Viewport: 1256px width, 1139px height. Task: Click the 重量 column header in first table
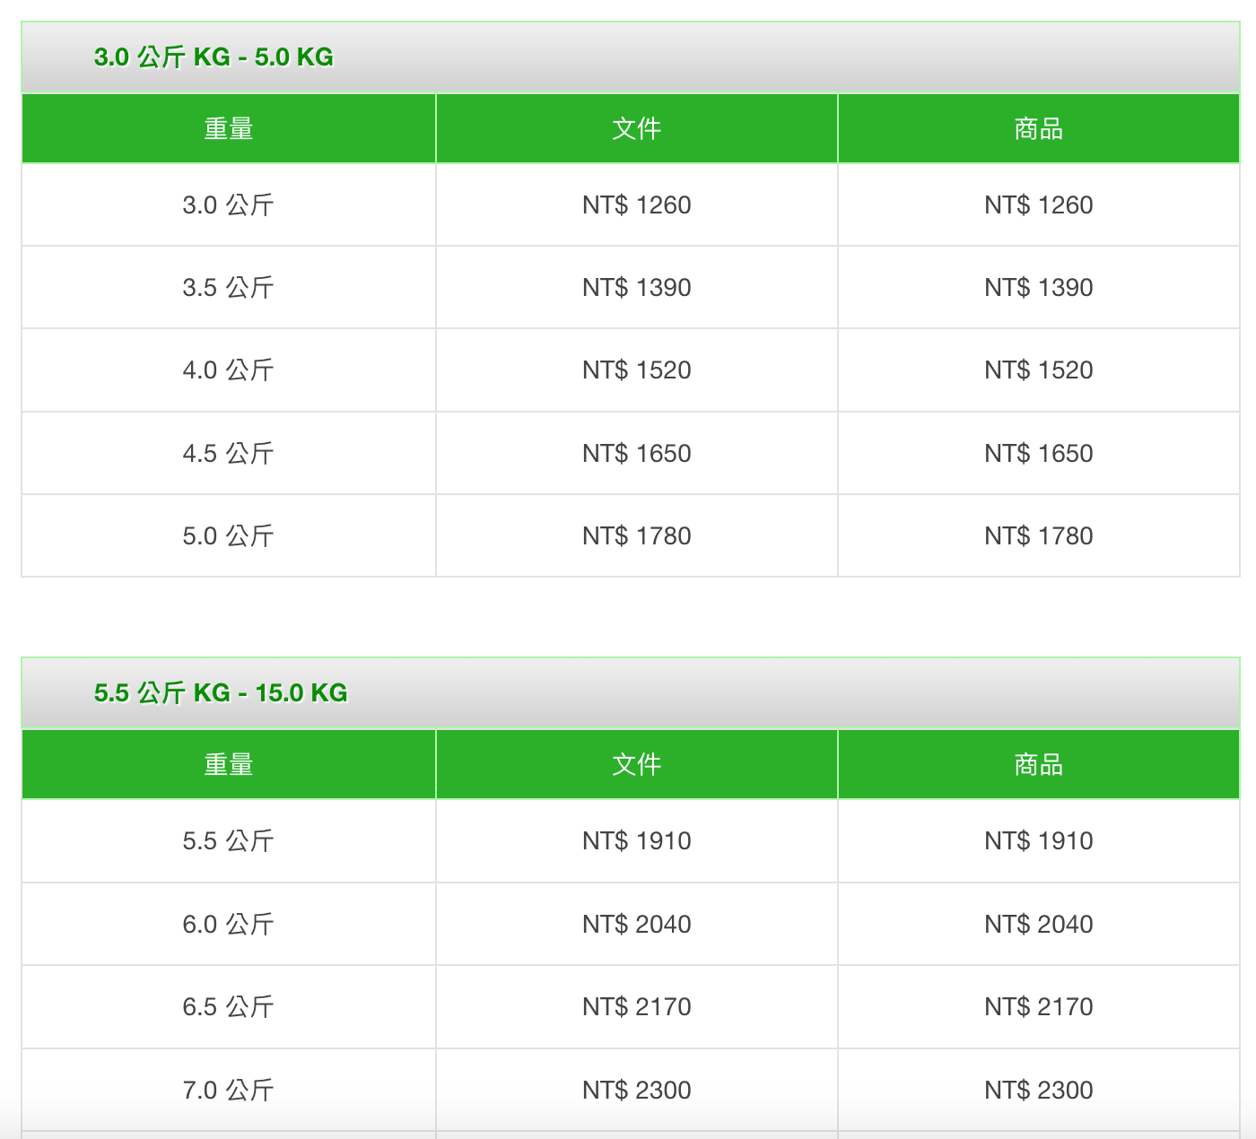[229, 129]
